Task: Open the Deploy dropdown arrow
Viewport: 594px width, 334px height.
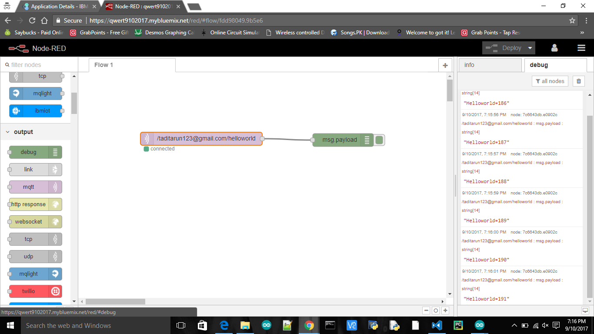Action: 529,48
